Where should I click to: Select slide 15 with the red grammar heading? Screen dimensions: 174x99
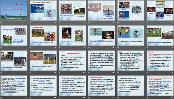[x=72, y=60]
